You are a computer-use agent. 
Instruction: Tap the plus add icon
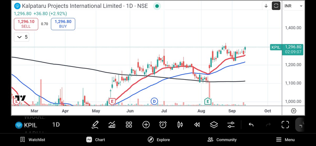tap(146, 124)
